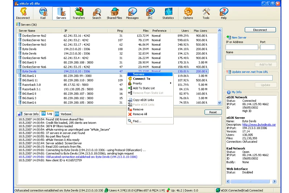Choose Add To Static List option
289x193 pixels.
[x=144, y=88]
